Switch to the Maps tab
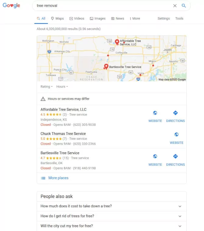The image size is (204, 231). click(x=57, y=19)
